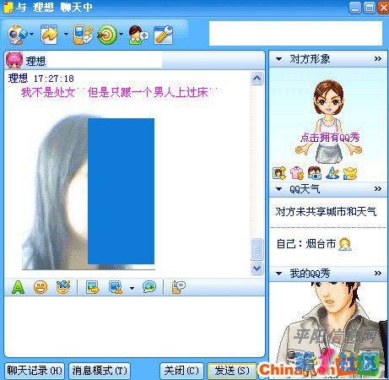Click the QQ show camera photo icon

[x=315, y=173]
